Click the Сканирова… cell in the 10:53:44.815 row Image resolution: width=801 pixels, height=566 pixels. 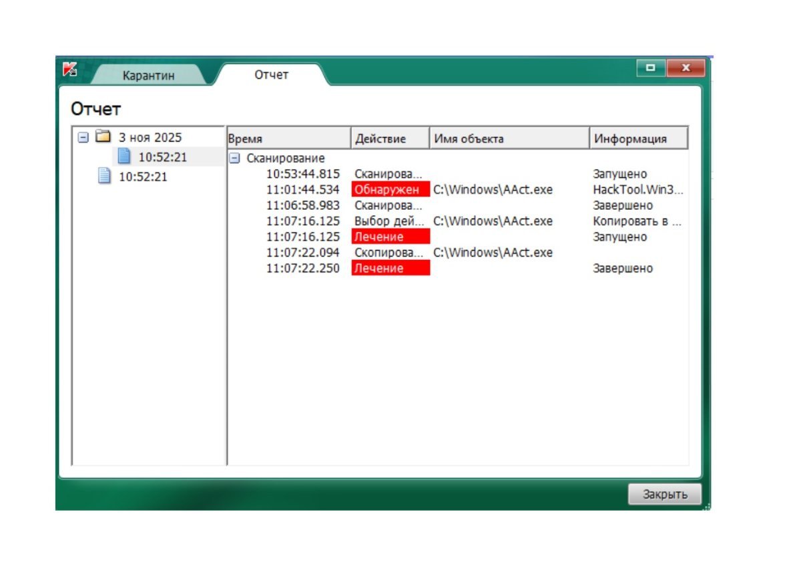(388, 174)
